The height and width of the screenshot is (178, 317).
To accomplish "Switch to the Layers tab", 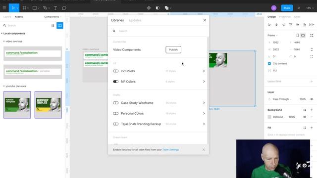I will pyautogui.click(x=7, y=17).
